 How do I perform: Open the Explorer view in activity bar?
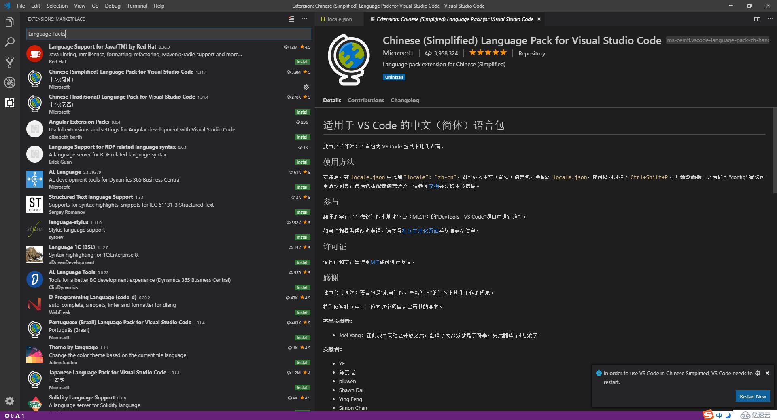[x=10, y=22]
